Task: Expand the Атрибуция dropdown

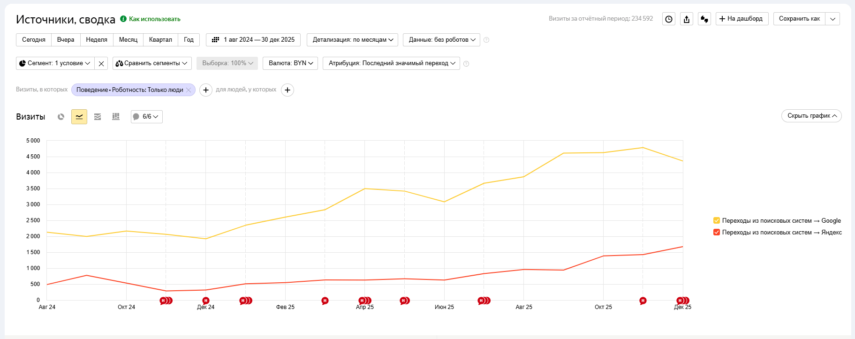Action: coord(391,63)
